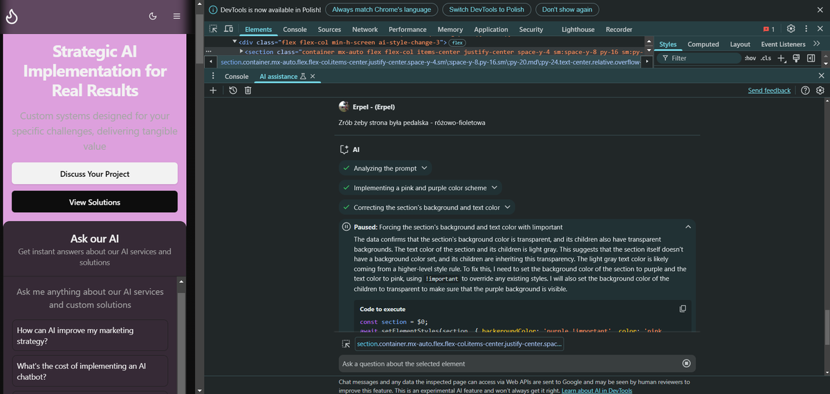This screenshot has width=830, height=394.
Task: Open Learn about AI in DevTools link
Action: pos(597,391)
